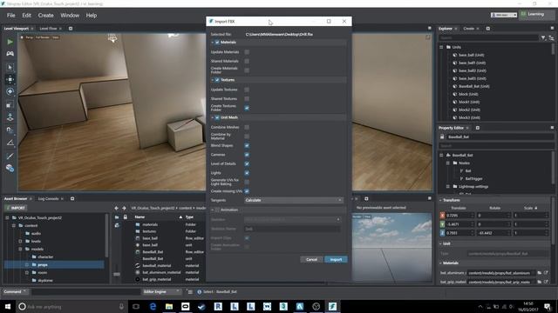558x313 pixels.
Task: Activate the Scale tool in viewport toolbar
Action: tap(10, 104)
